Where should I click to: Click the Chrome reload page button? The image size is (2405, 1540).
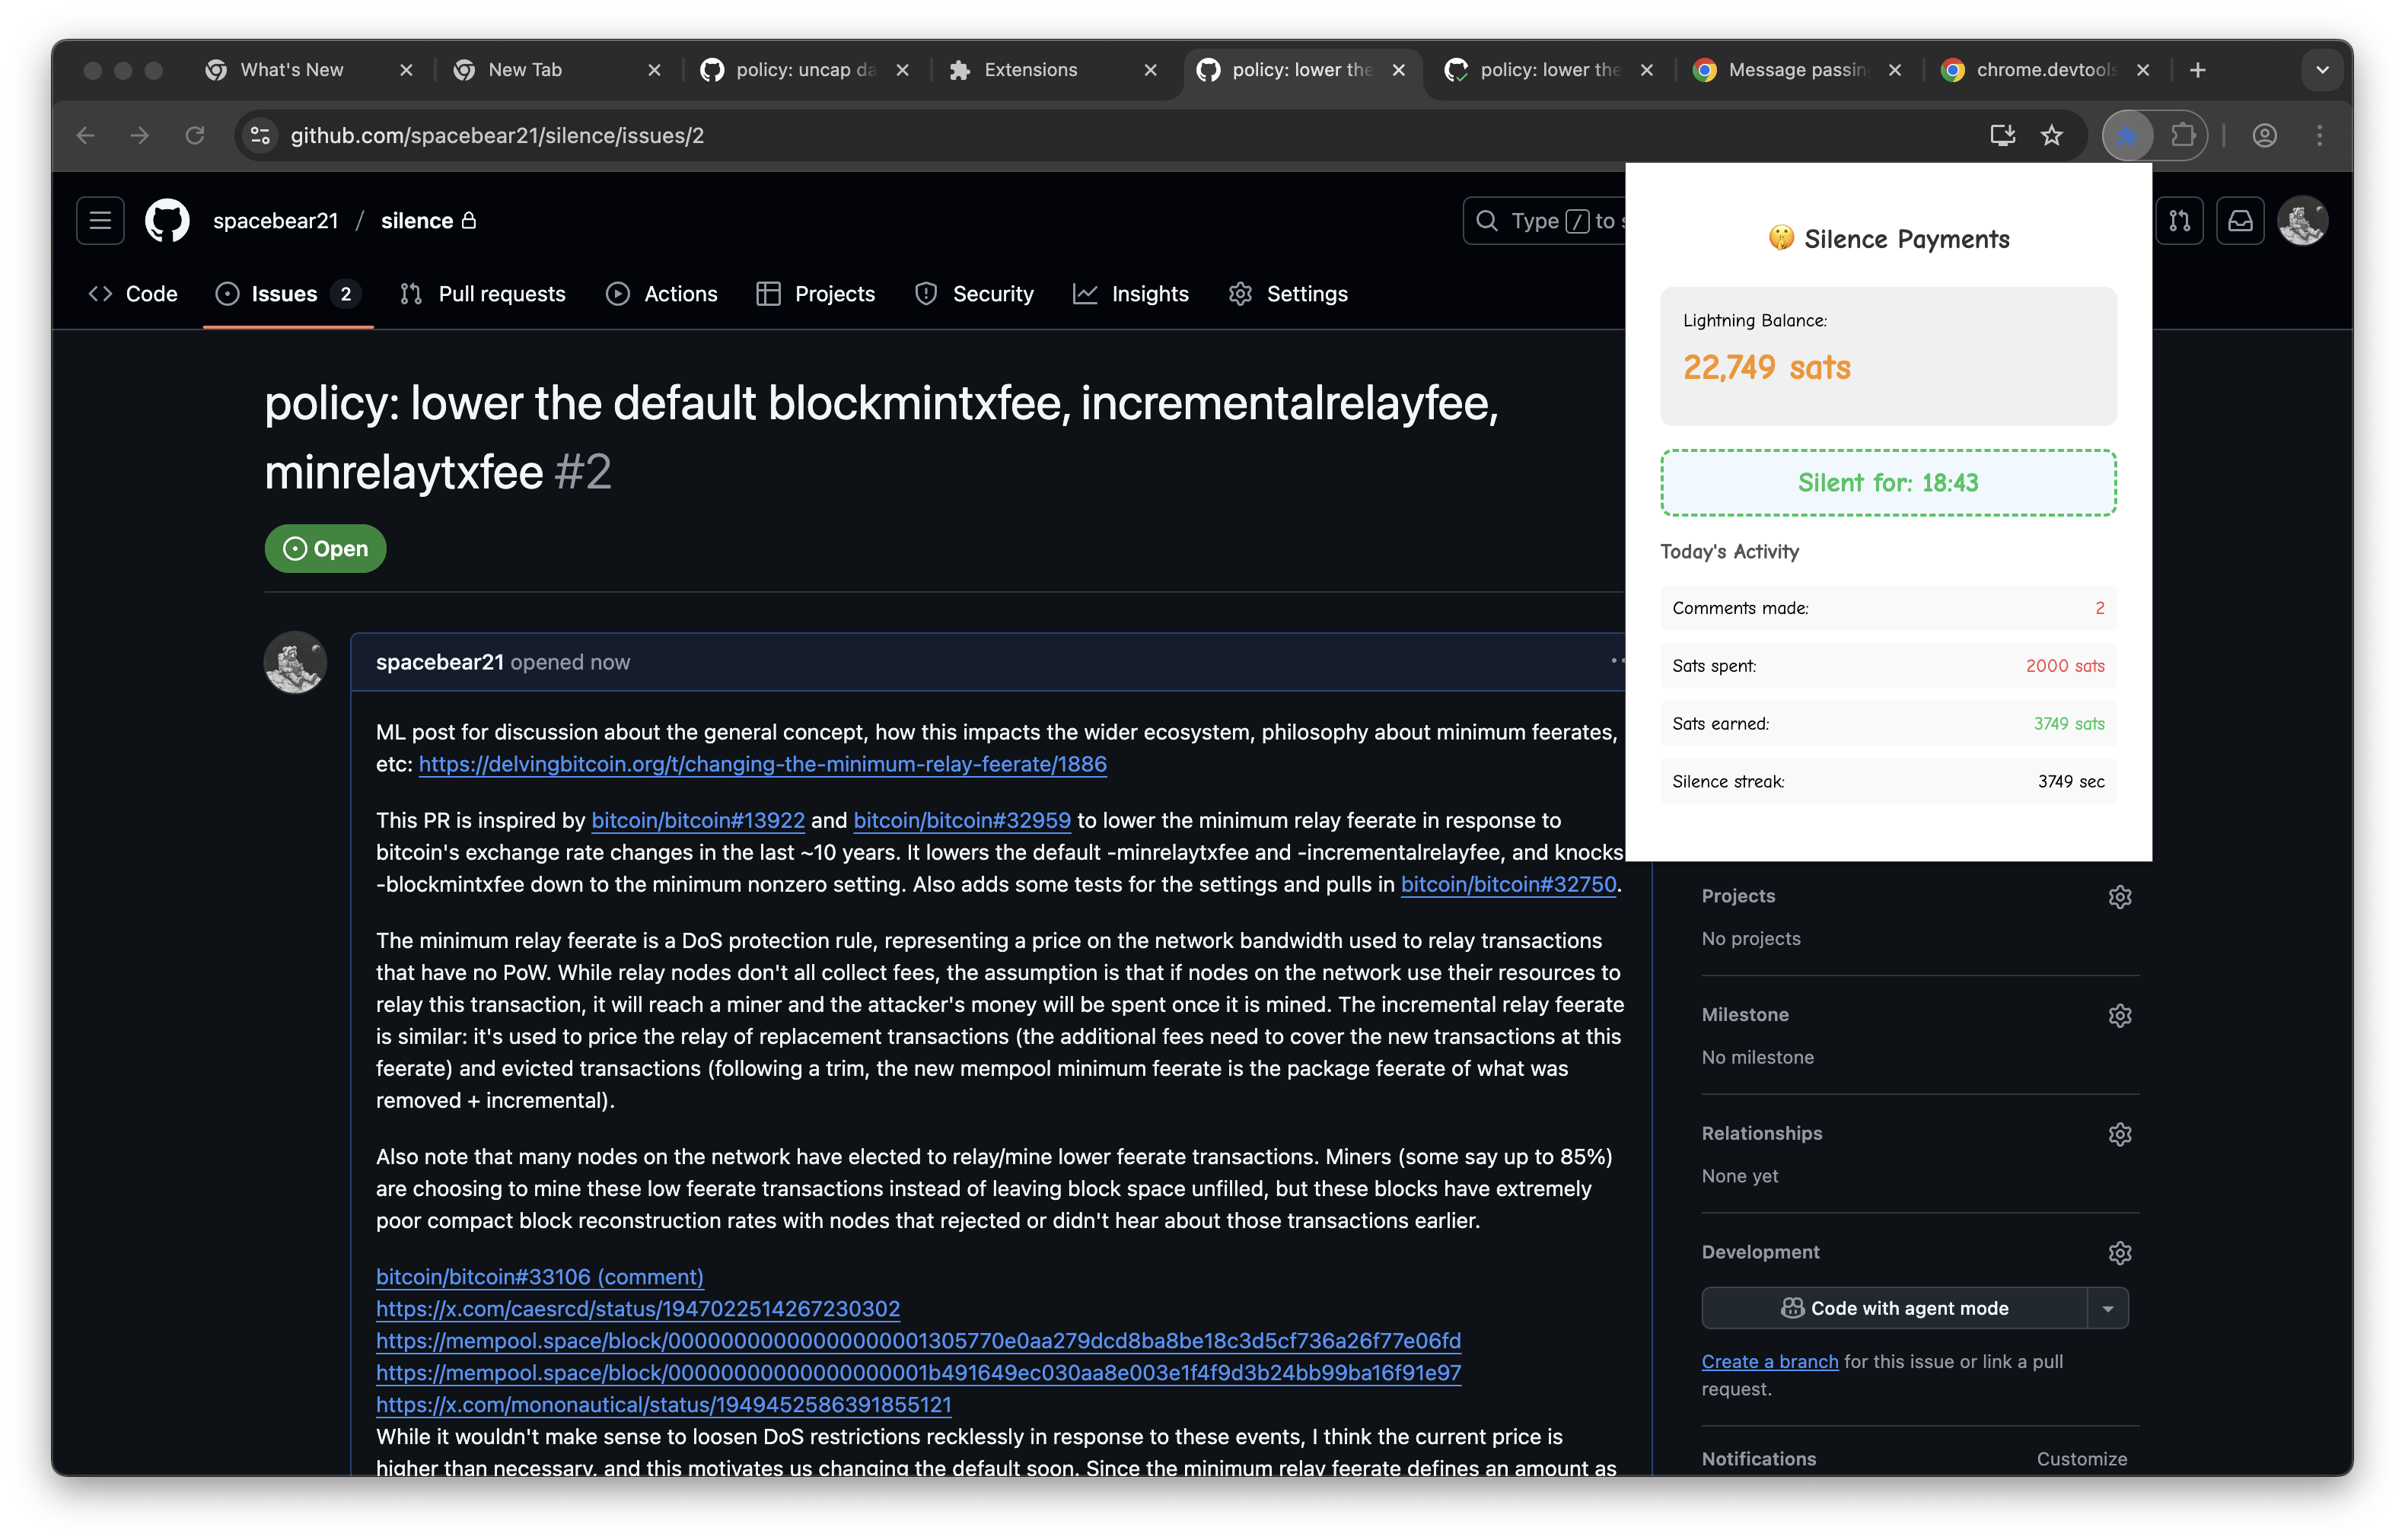[x=195, y=135]
